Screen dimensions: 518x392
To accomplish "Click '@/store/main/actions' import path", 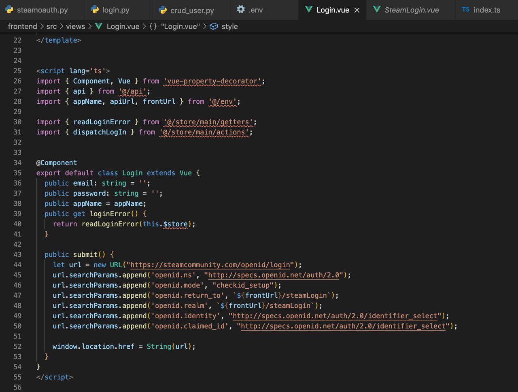I will click(x=204, y=132).
